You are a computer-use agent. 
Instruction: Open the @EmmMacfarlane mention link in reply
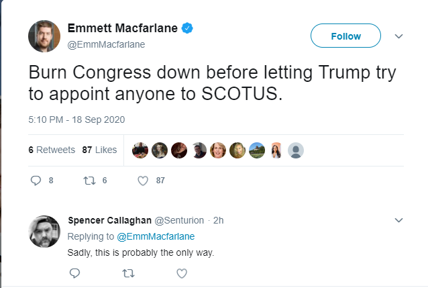[x=156, y=236]
